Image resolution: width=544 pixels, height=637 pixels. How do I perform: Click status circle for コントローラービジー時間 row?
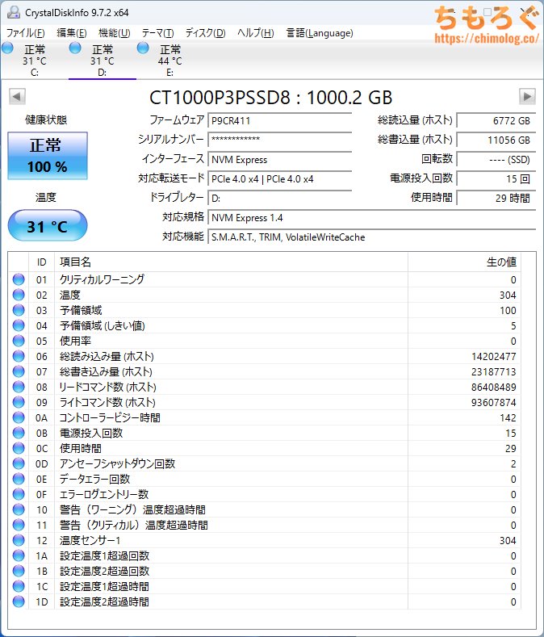click(x=19, y=417)
